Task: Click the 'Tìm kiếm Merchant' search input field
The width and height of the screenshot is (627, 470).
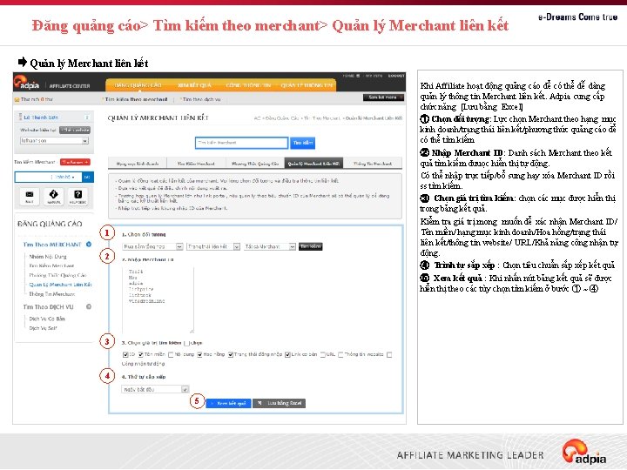Action: click(x=241, y=143)
